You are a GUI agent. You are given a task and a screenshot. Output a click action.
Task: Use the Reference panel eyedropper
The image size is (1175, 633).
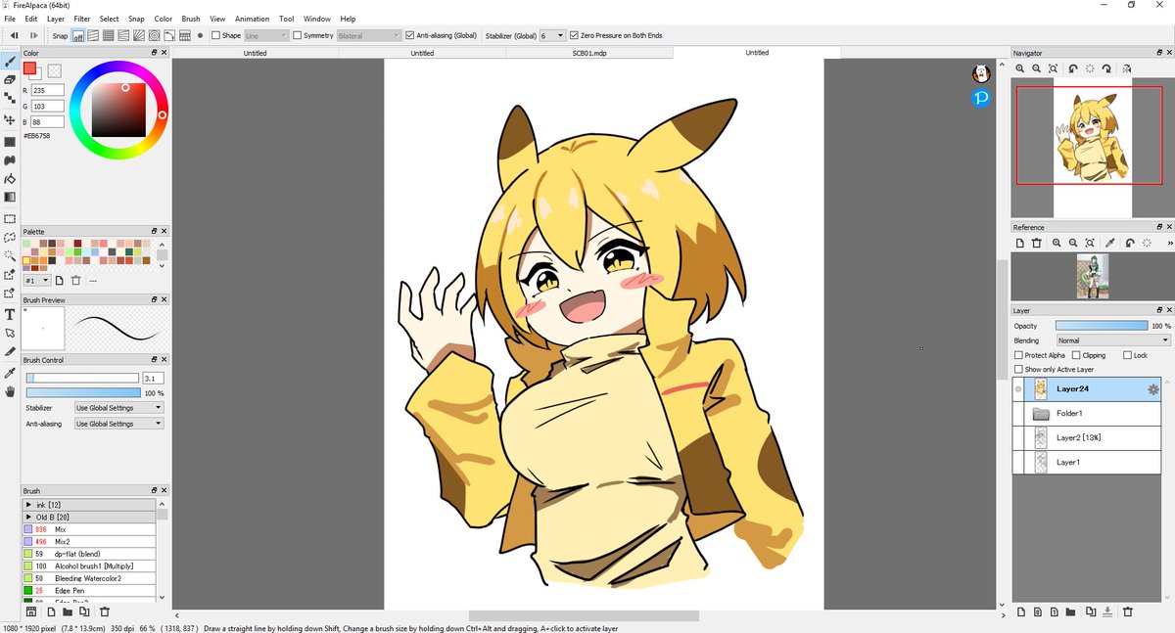pos(1110,243)
